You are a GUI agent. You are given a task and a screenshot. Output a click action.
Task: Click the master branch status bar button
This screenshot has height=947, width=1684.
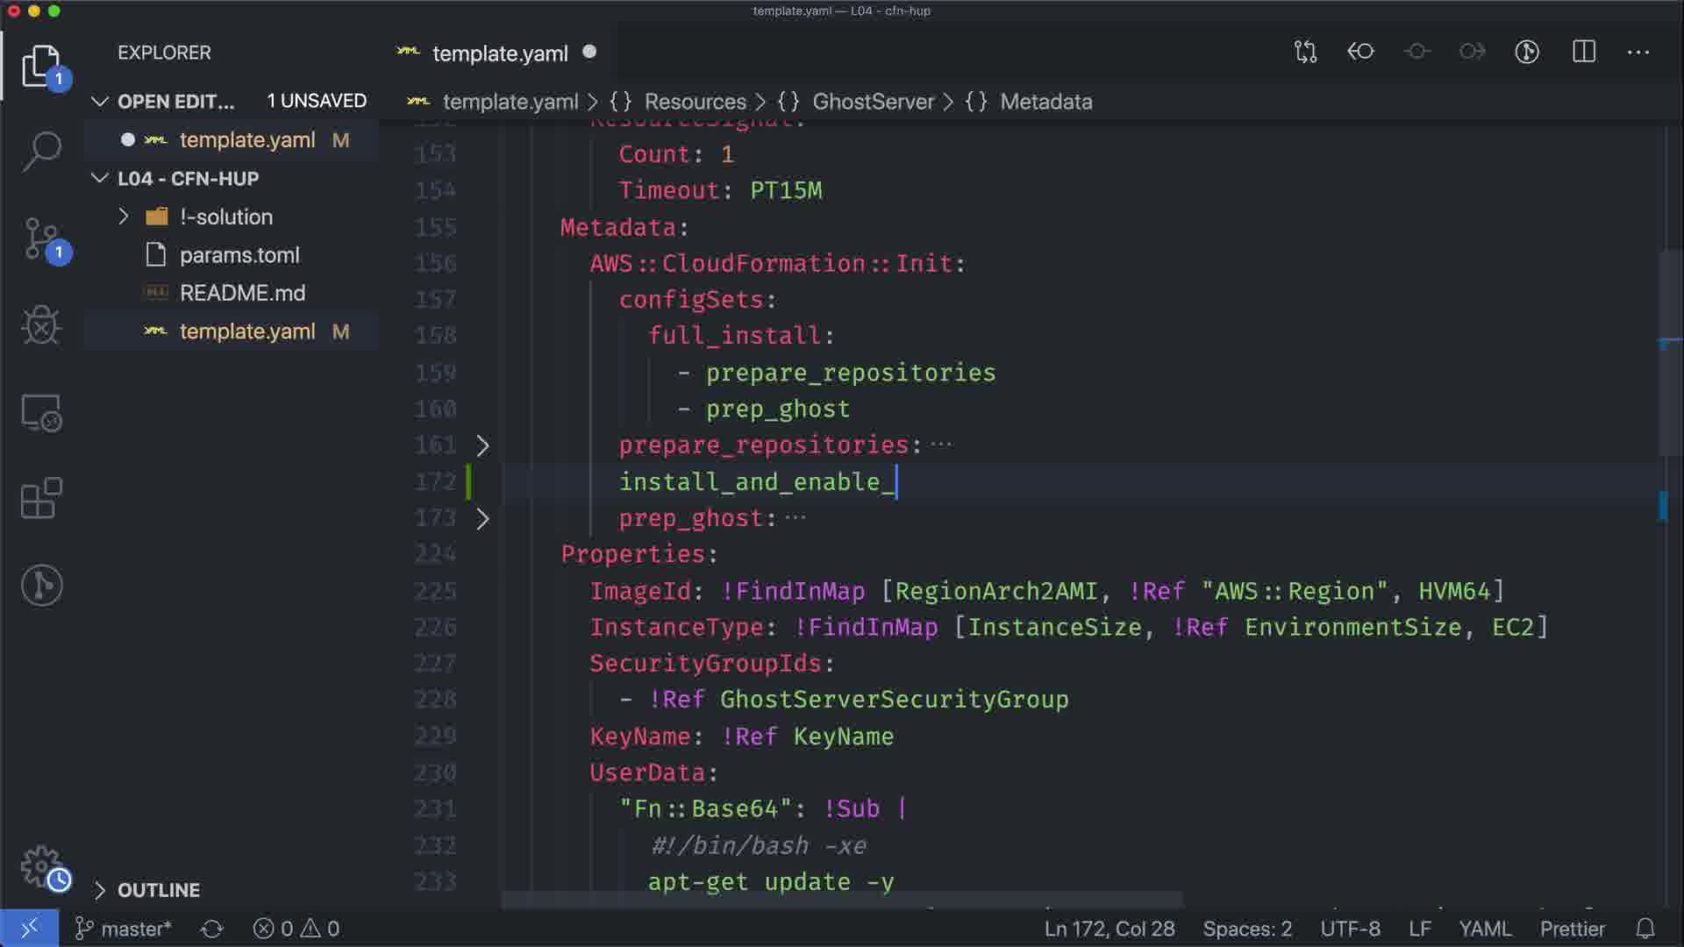click(x=124, y=929)
